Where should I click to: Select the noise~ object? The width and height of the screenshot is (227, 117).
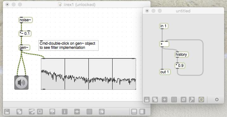[26, 20]
